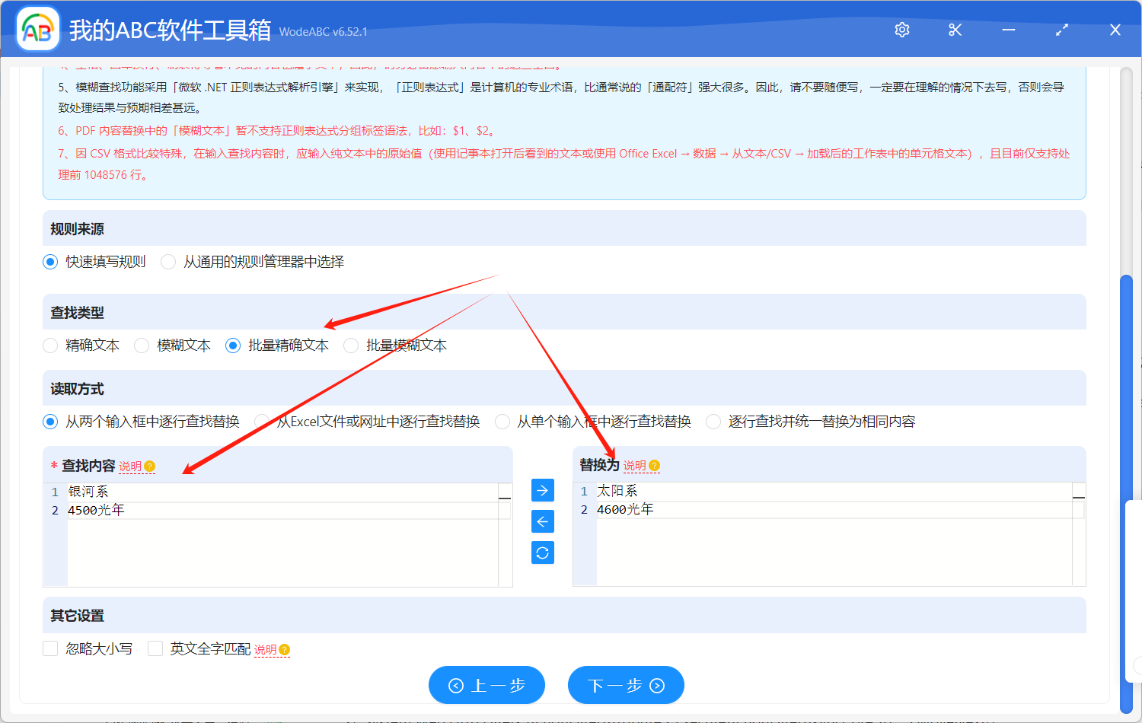Select 从Excel文件或网址中逐行查找替换 reading mode
Image resolution: width=1142 pixels, height=723 pixels.
coord(262,421)
